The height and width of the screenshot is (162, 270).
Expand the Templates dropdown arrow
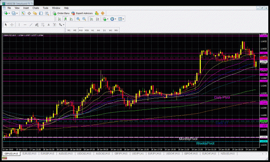pos(123,19)
